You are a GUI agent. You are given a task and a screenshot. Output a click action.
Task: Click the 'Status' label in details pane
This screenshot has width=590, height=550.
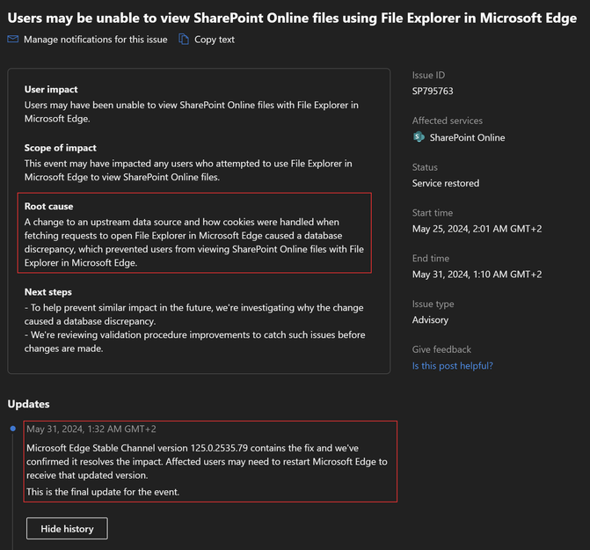pyautogui.click(x=425, y=167)
